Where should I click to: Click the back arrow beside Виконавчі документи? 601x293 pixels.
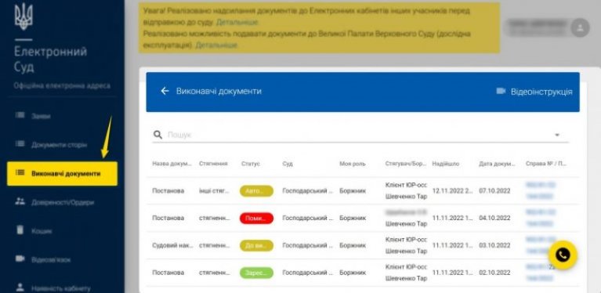165,91
